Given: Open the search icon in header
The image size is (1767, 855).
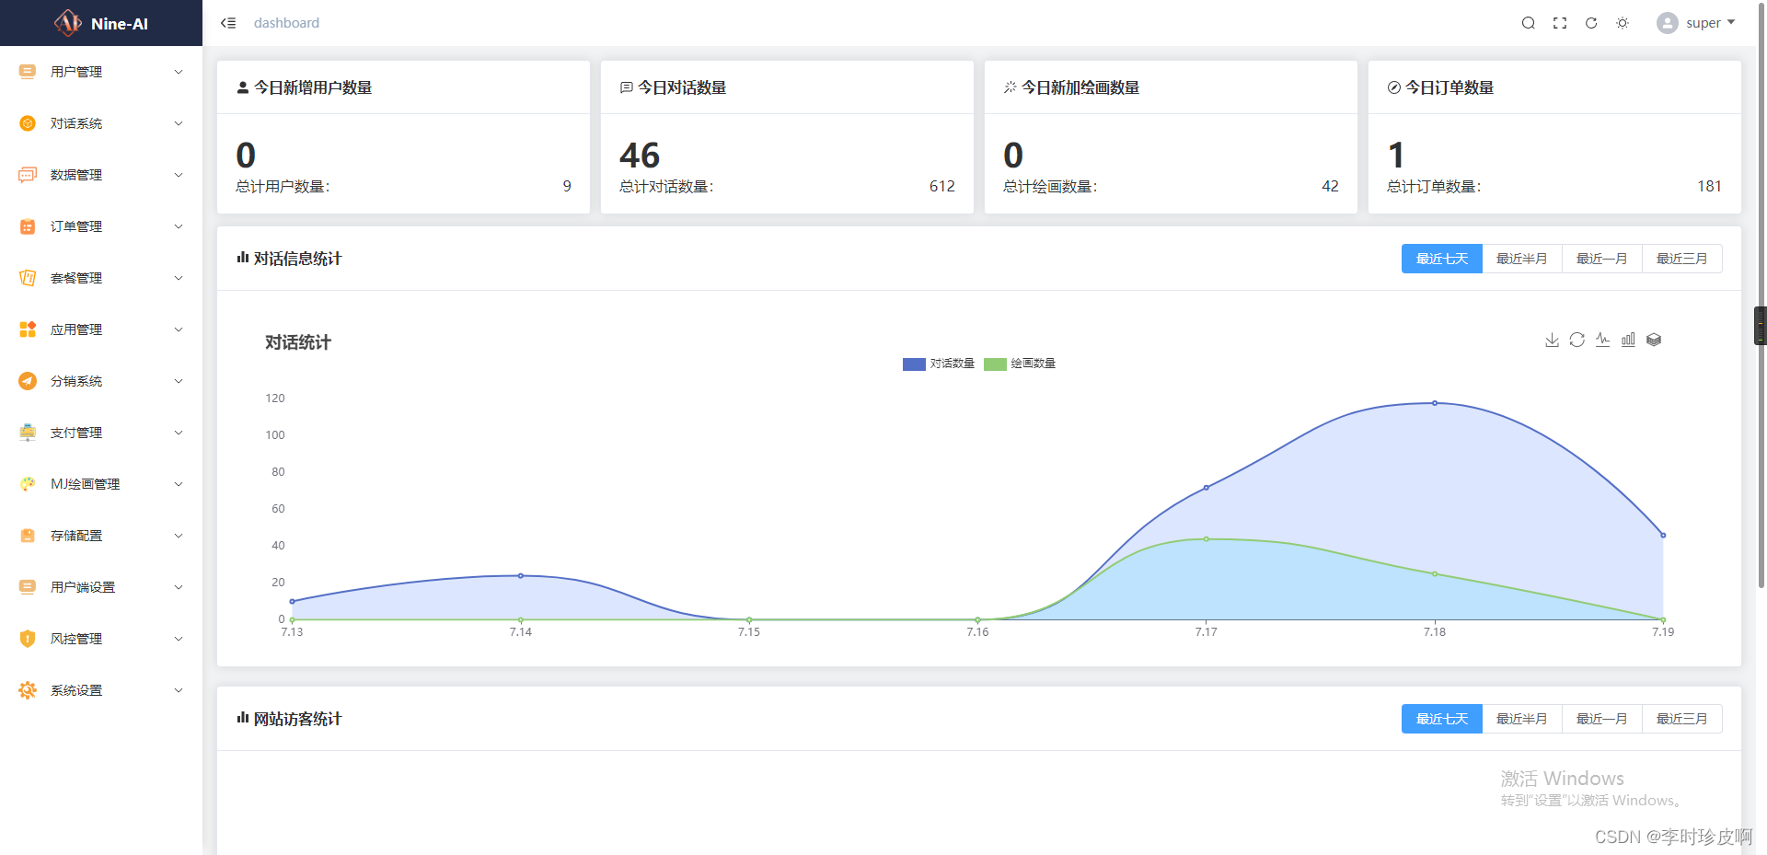Looking at the screenshot, I should (x=1529, y=23).
